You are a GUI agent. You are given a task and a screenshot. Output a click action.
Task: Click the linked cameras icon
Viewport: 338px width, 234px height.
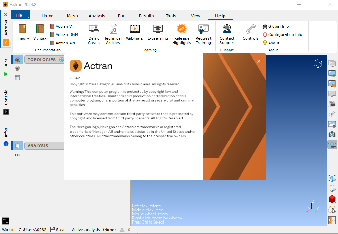(x=332, y=104)
